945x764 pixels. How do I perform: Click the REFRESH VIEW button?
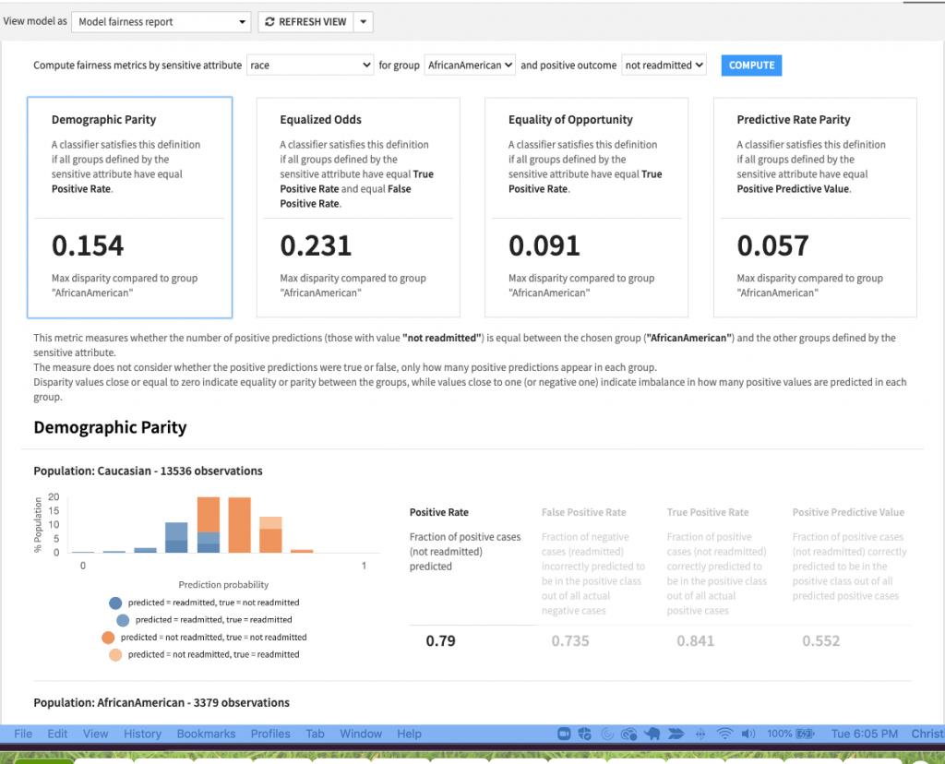307,21
